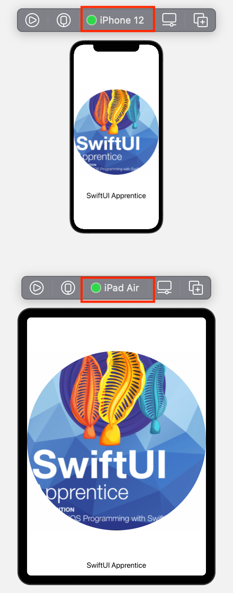Viewport: 233px width, 593px height.
Task: Click Preview on Device icon for iPad Air
Action: 68,288
